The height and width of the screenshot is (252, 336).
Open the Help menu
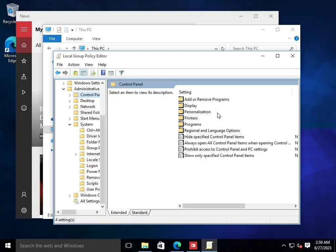click(x=102, y=65)
